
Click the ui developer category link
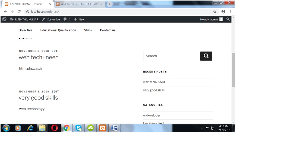coord(152,115)
